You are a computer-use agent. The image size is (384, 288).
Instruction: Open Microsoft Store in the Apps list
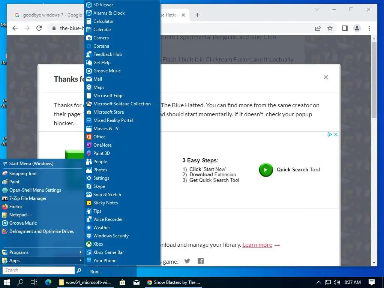(x=123, y=112)
